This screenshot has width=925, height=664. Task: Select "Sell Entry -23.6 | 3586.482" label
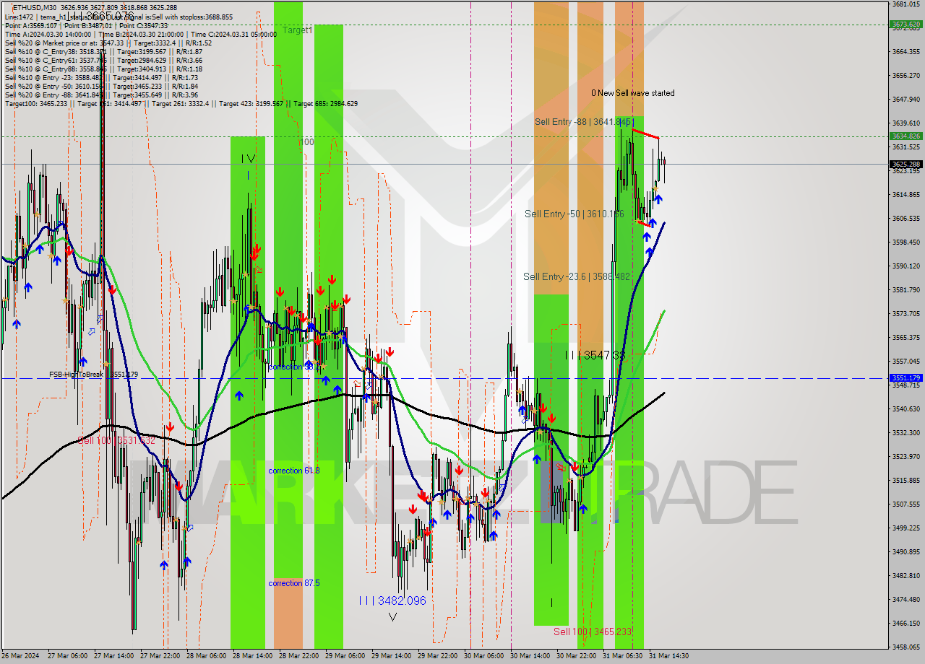577,276
